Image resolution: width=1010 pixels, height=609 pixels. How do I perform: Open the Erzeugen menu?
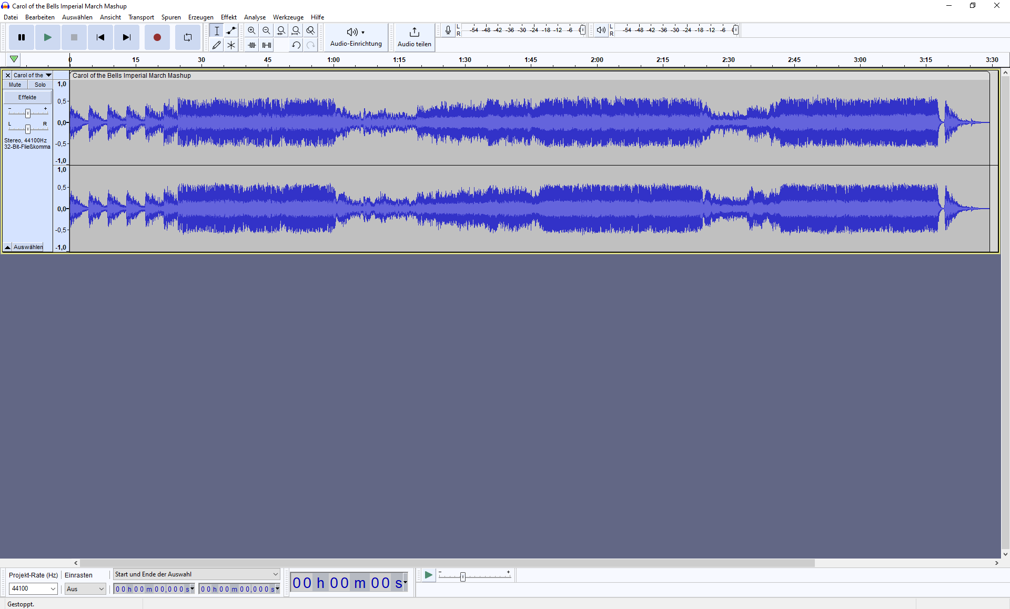tap(201, 17)
